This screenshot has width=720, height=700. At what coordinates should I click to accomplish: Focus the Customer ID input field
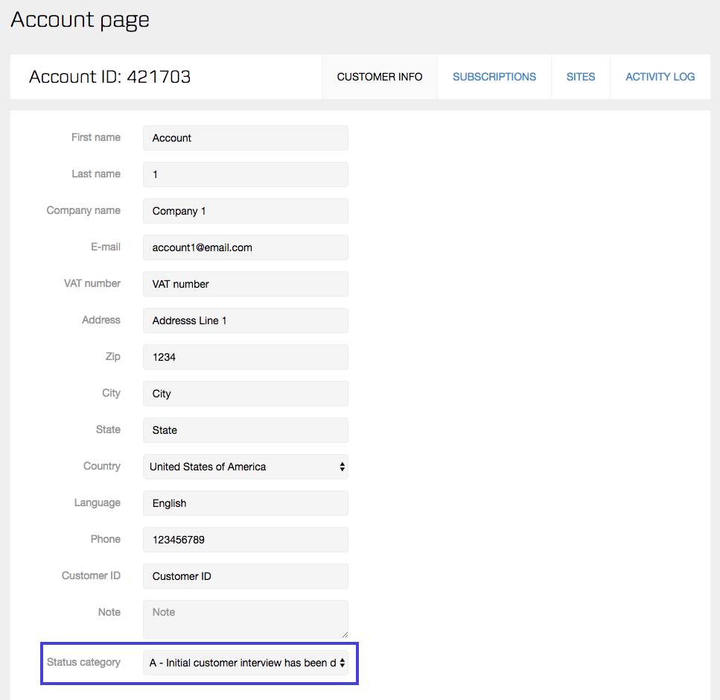click(x=246, y=576)
